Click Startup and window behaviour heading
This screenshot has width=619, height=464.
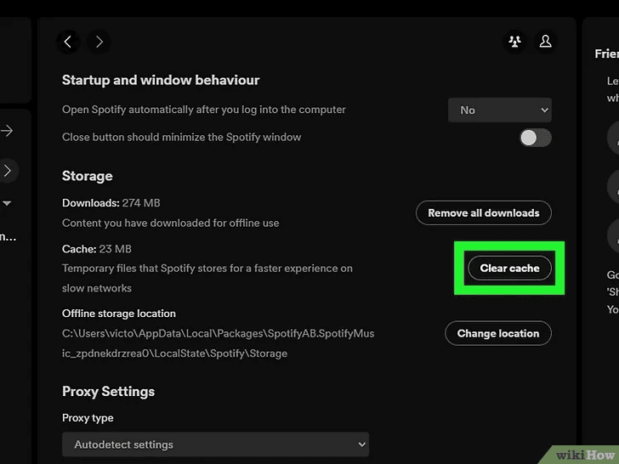coord(161,80)
